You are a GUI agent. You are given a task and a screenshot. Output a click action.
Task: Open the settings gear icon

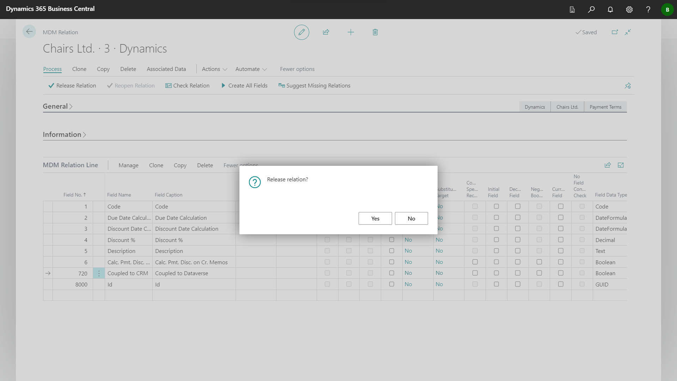click(629, 10)
